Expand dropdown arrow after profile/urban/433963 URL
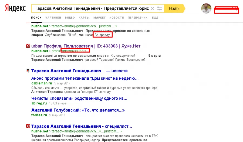 pyautogui.click(x=85, y=51)
